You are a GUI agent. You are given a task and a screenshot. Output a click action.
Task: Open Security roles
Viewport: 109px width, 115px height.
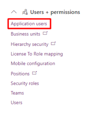point(25,83)
